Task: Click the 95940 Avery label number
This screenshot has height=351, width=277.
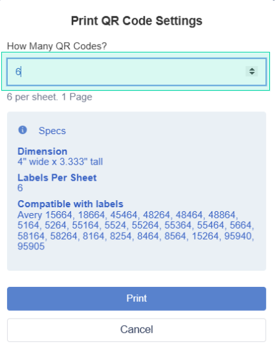Action: pos(238,236)
